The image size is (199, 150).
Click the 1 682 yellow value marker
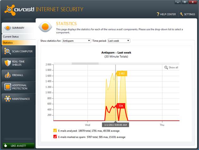click(x=122, y=73)
